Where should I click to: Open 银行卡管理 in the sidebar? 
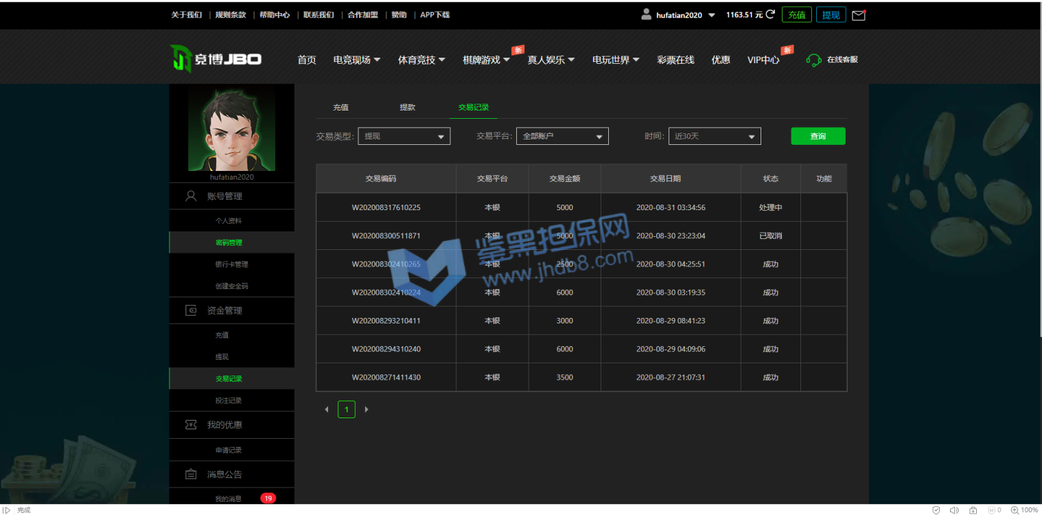point(231,264)
